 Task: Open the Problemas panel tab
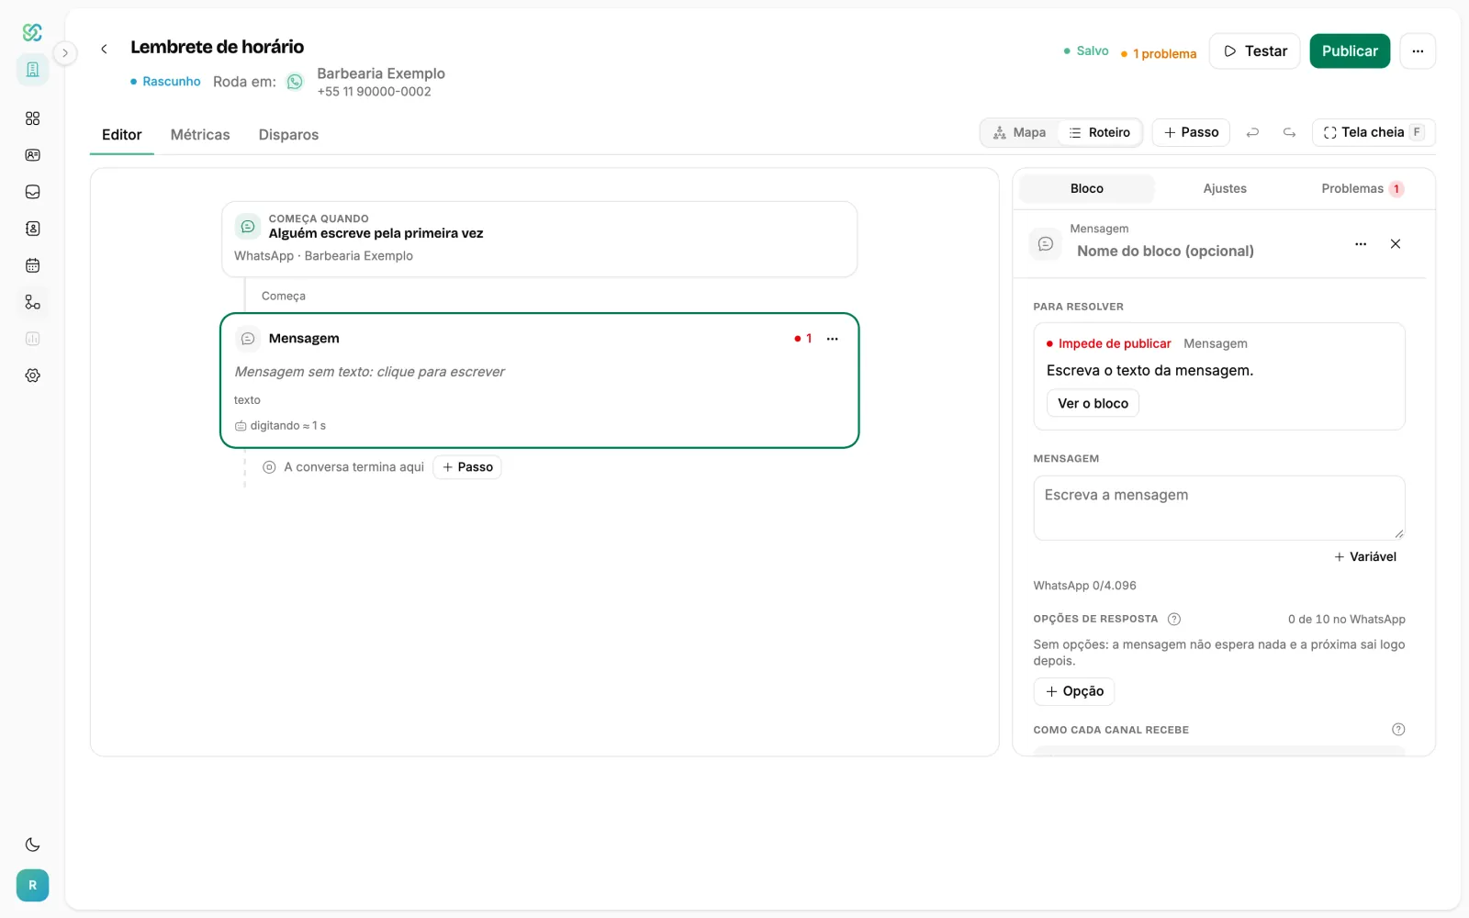pyautogui.click(x=1362, y=188)
